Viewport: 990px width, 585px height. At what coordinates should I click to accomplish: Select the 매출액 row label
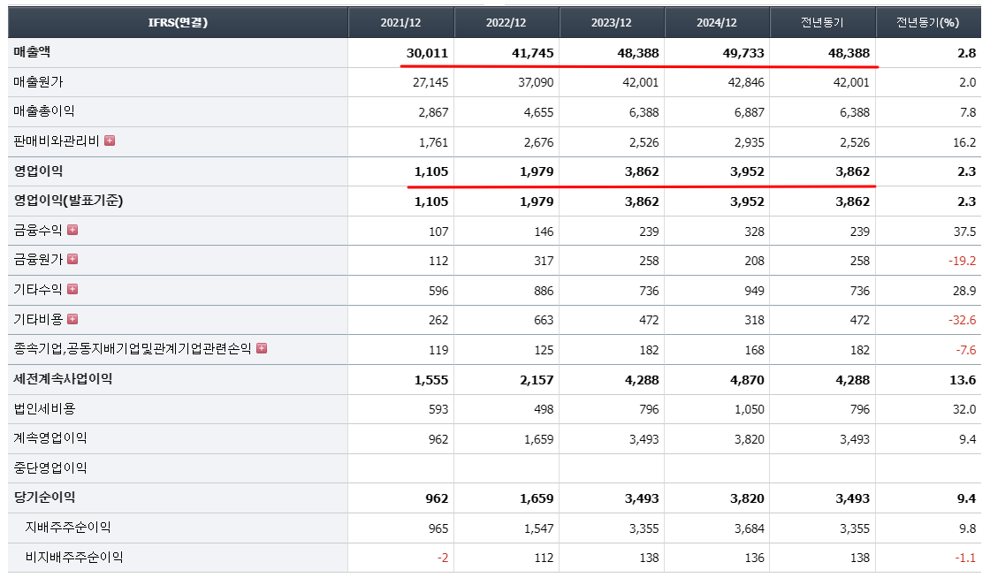[32, 52]
